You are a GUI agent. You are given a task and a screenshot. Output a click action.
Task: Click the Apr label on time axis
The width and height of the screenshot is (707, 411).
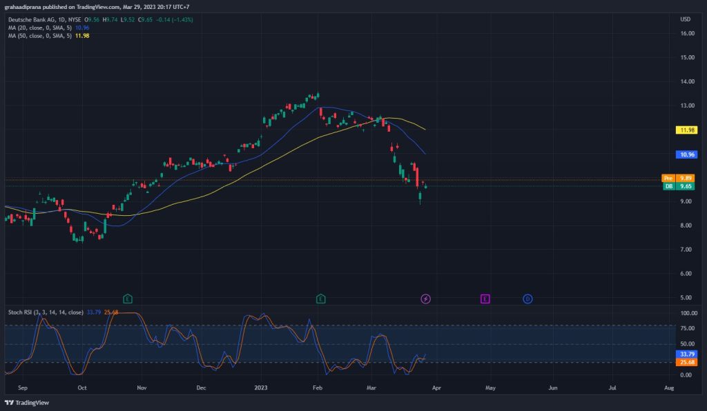click(436, 388)
